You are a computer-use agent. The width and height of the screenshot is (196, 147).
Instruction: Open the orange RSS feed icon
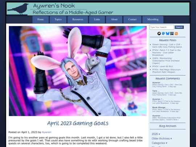point(176,33)
